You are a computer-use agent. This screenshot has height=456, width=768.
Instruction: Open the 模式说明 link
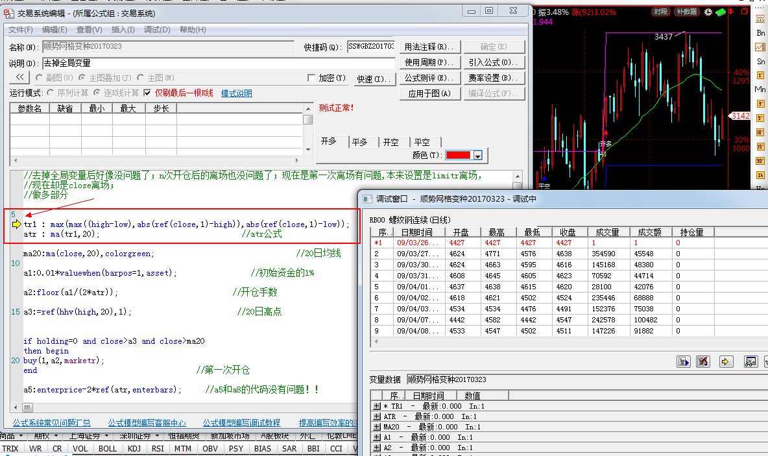tap(237, 93)
